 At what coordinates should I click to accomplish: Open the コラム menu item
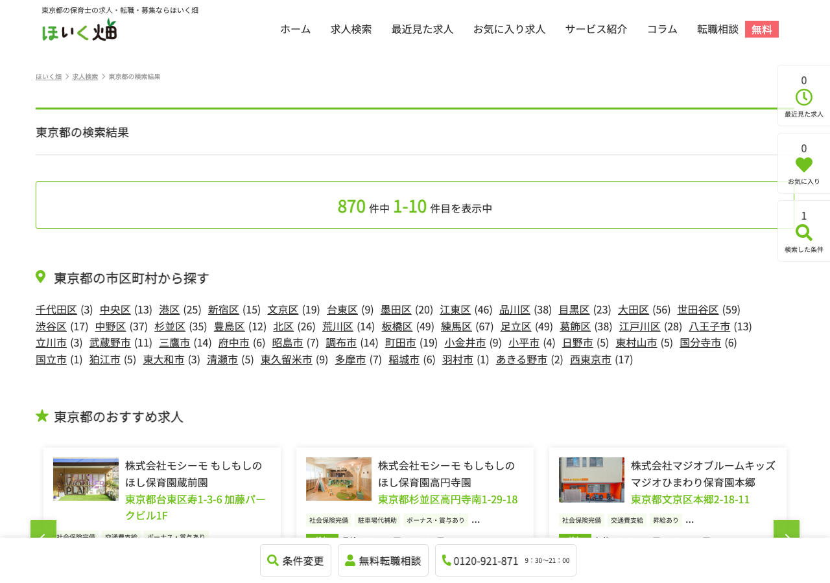point(663,29)
